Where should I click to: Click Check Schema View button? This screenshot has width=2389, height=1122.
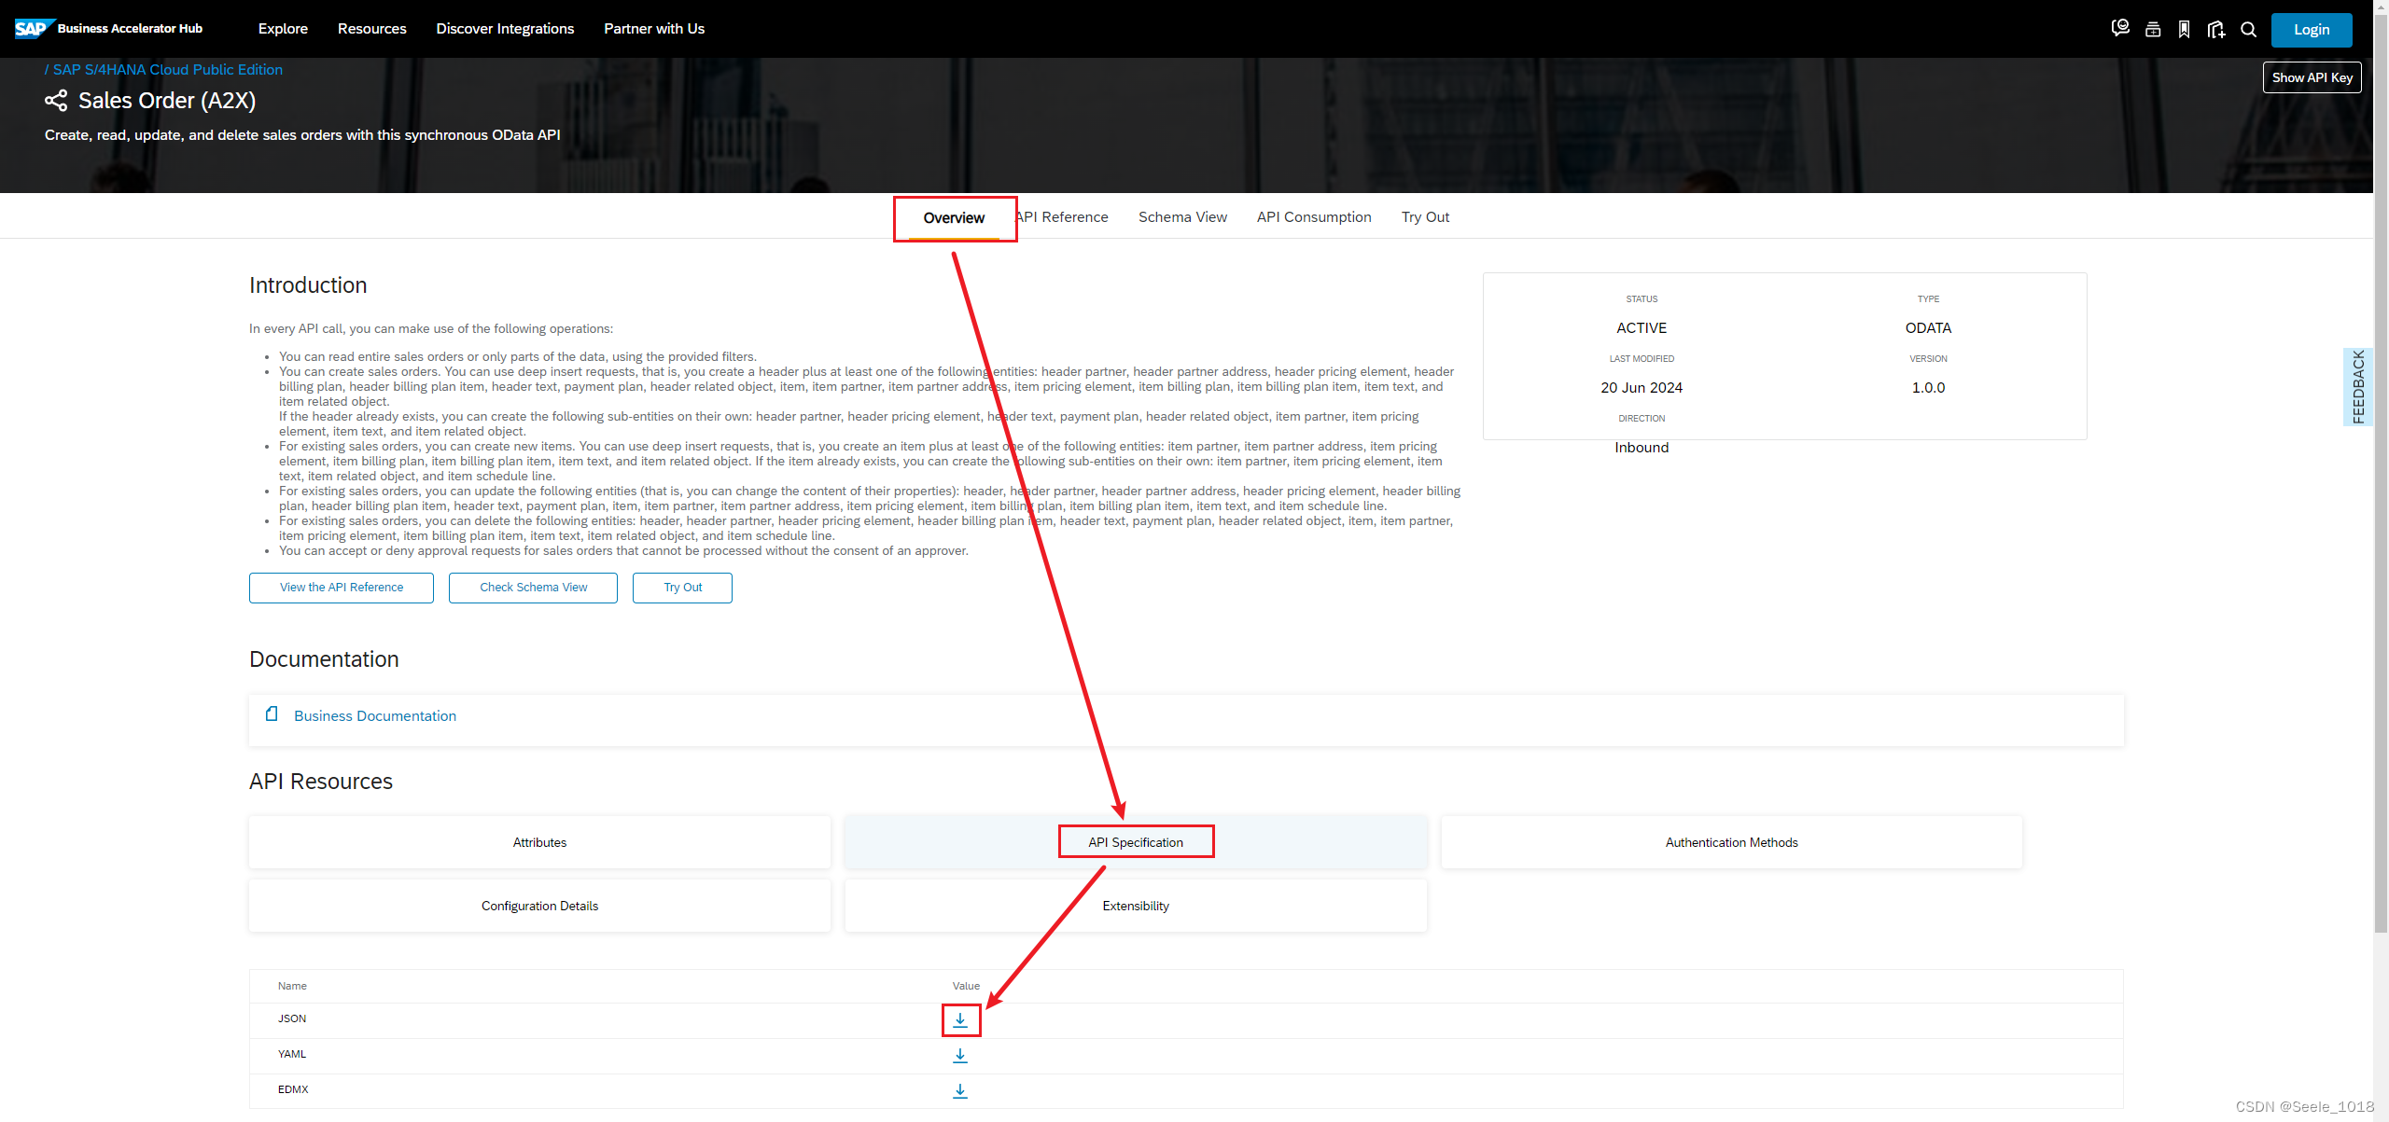click(533, 588)
